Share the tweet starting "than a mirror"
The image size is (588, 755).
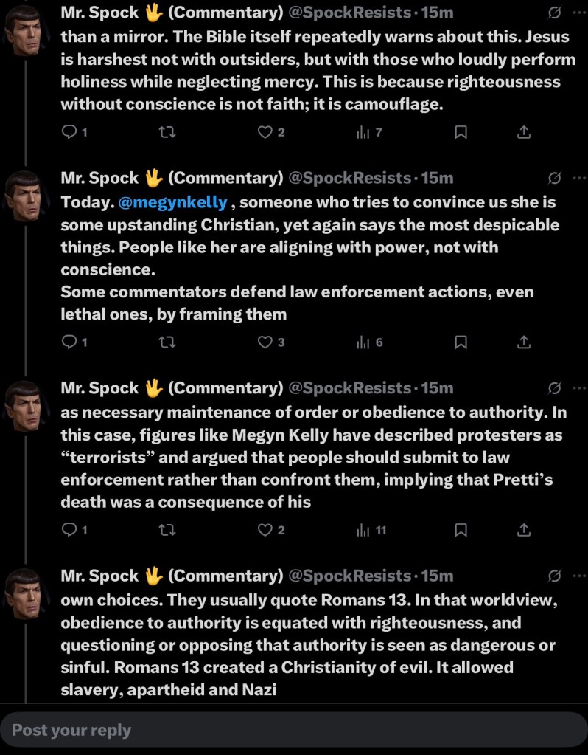523,132
